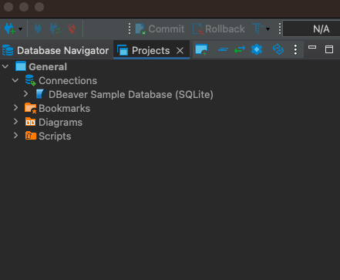Select the Connections tree item
This screenshot has height=280, width=340.
click(x=68, y=81)
